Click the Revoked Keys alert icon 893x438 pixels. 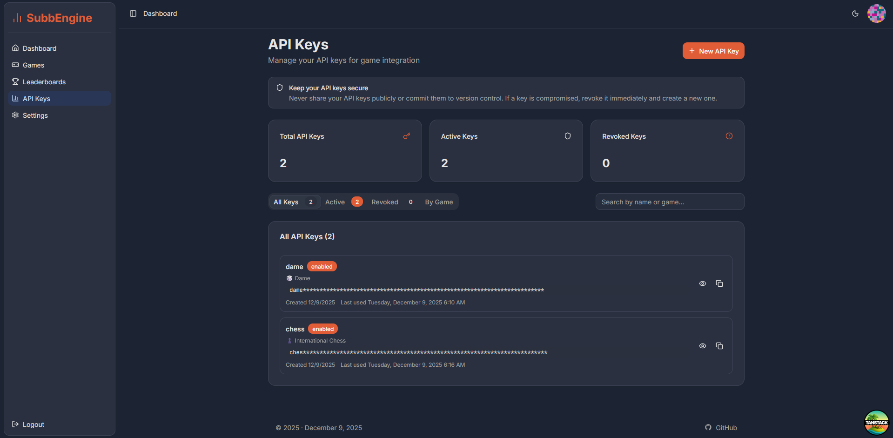pyautogui.click(x=729, y=136)
